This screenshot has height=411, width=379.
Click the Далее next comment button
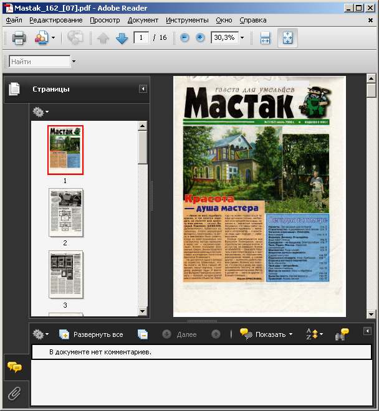coord(180,334)
